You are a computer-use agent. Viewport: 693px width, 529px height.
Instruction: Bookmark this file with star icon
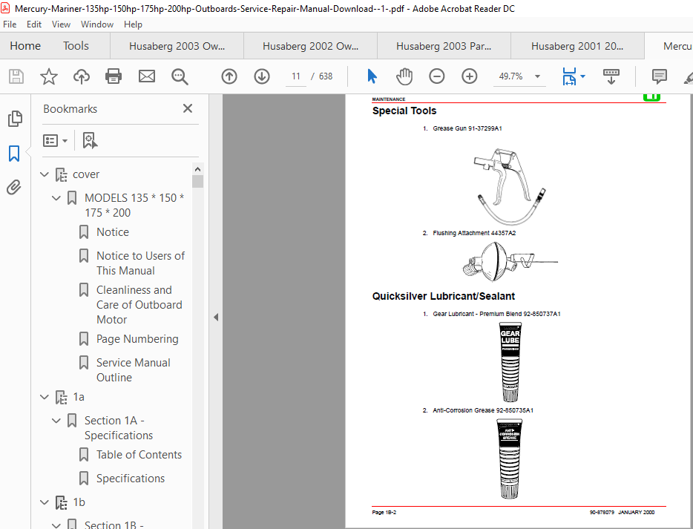coord(49,76)
